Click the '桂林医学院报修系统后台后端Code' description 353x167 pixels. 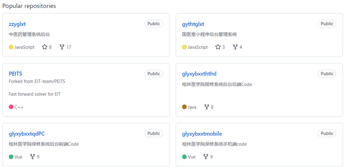click(x=217, y=84)
